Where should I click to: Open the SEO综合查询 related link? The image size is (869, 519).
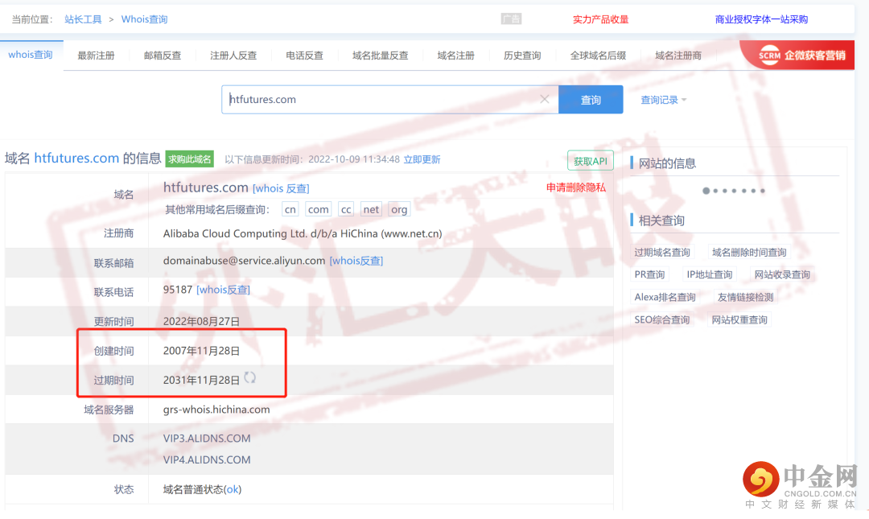[661, 320]
